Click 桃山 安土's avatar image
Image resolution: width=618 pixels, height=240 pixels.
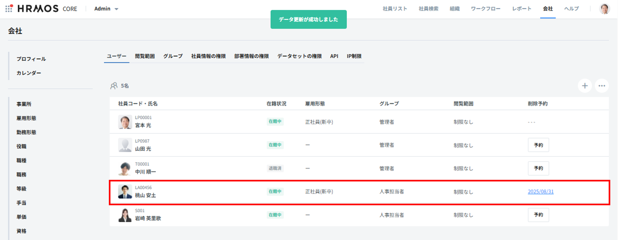(125, 192)
